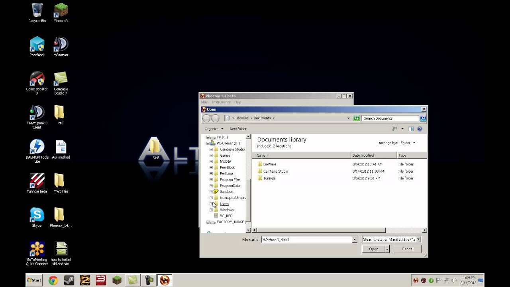
Task: Click the File name text field
Action: pos(306,240)
